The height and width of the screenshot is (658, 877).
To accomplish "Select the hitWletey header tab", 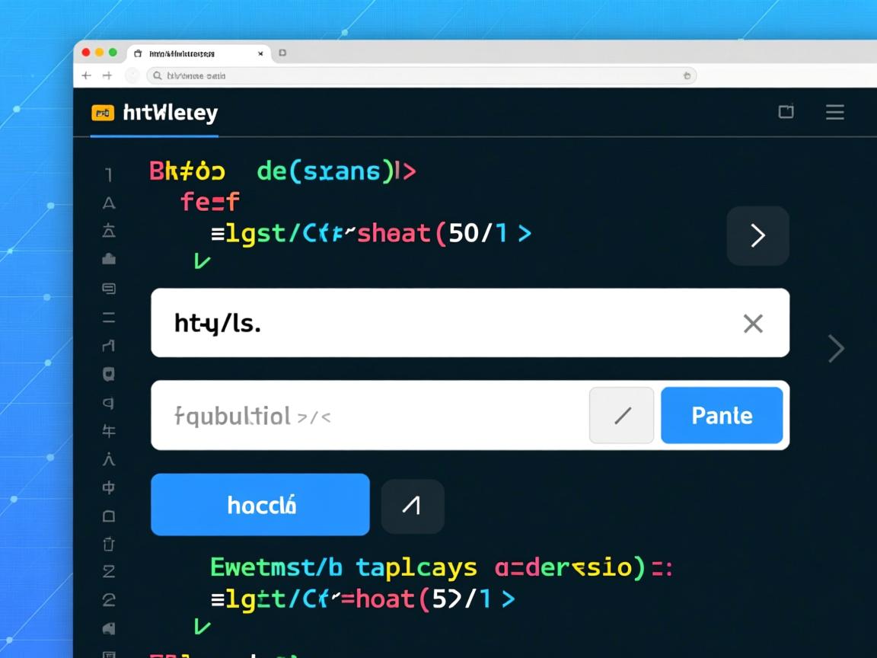I will pos(170,113).
